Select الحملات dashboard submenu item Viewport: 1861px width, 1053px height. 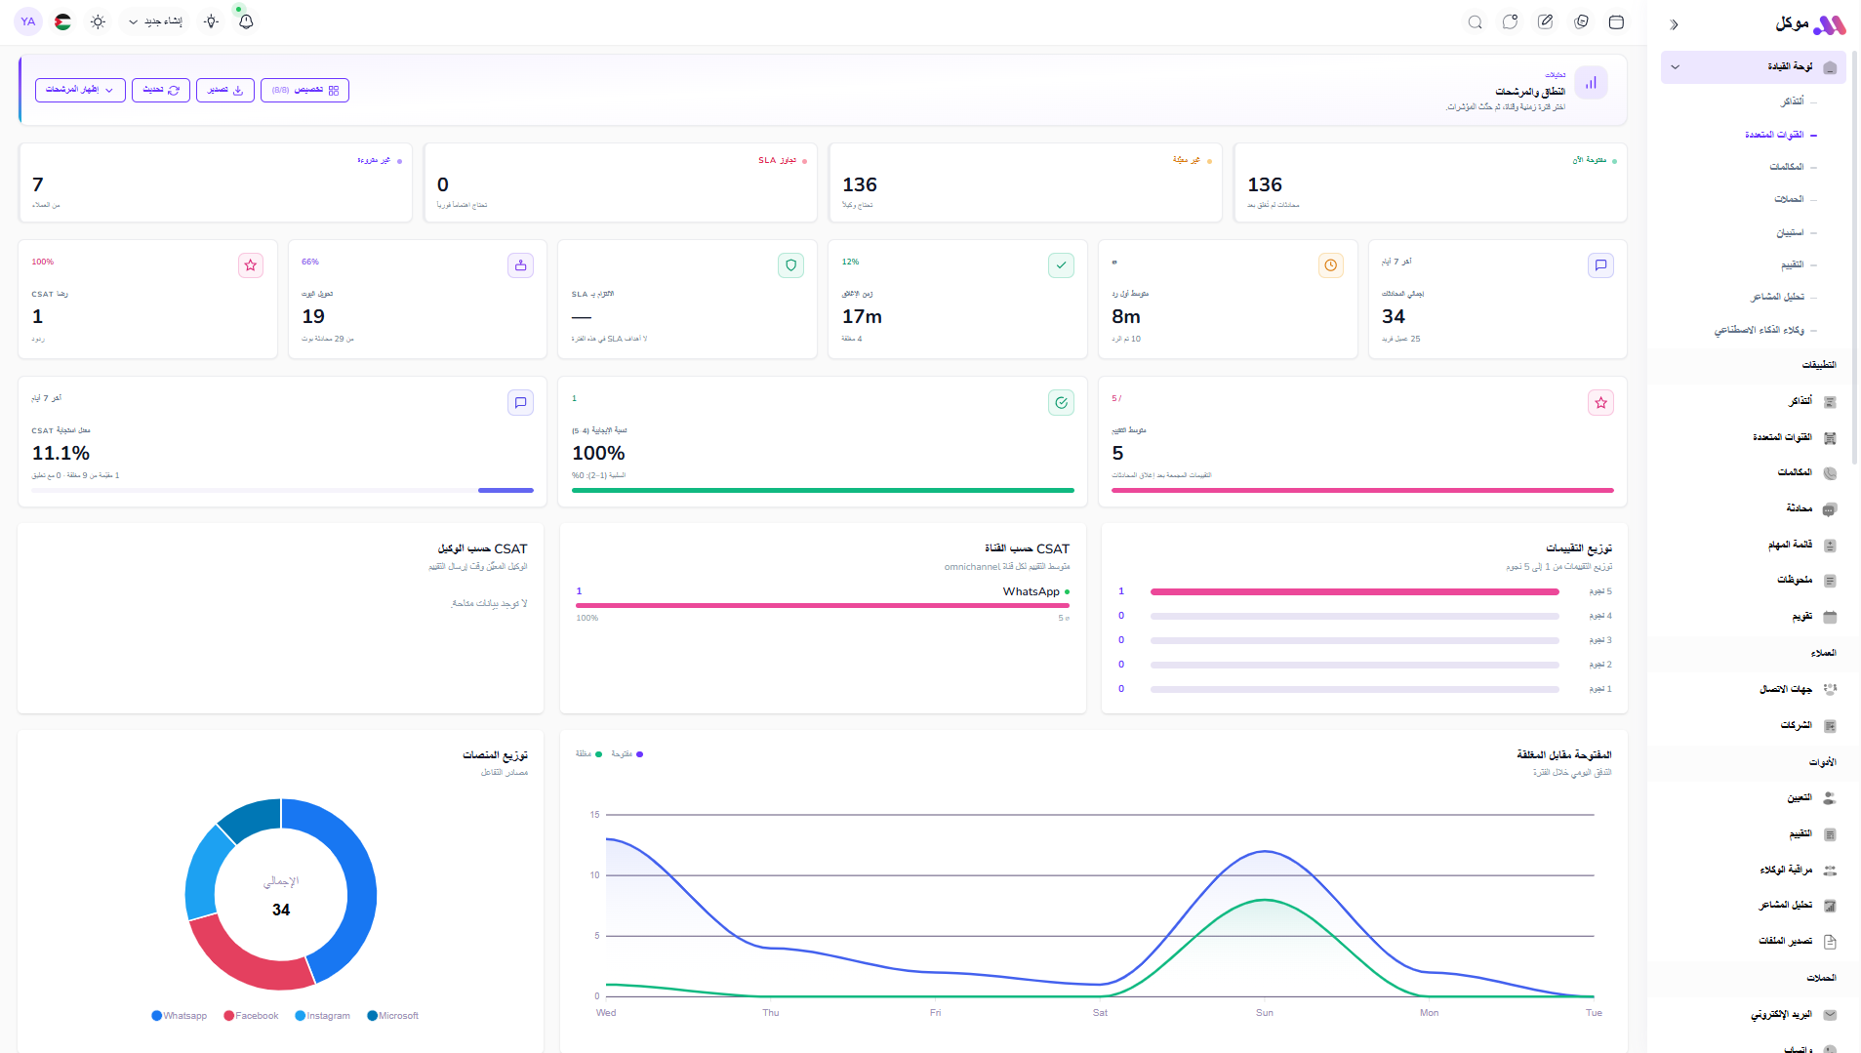tap(1789, 199)
